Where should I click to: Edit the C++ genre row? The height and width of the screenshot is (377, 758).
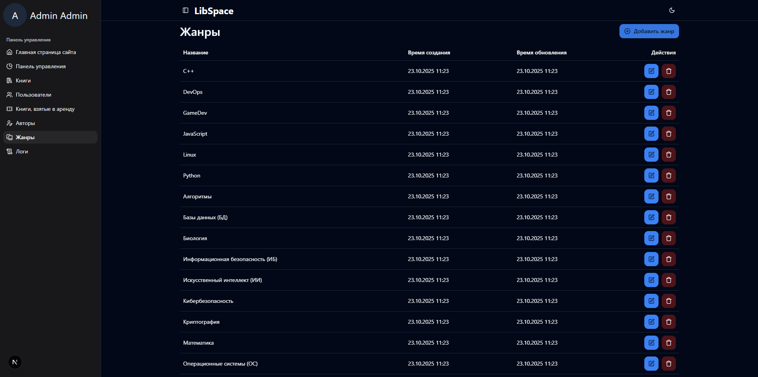pyautogui.click(x=651, y=71)
